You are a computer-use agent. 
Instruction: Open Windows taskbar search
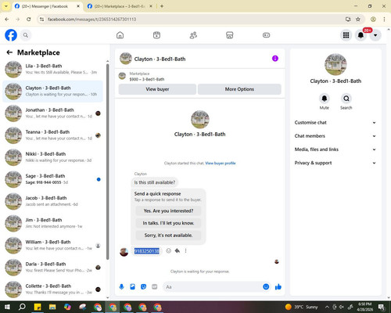[22, 307]
